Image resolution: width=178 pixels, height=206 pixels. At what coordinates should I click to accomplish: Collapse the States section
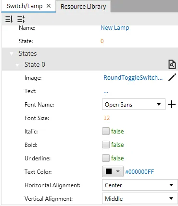coord(12,54)
